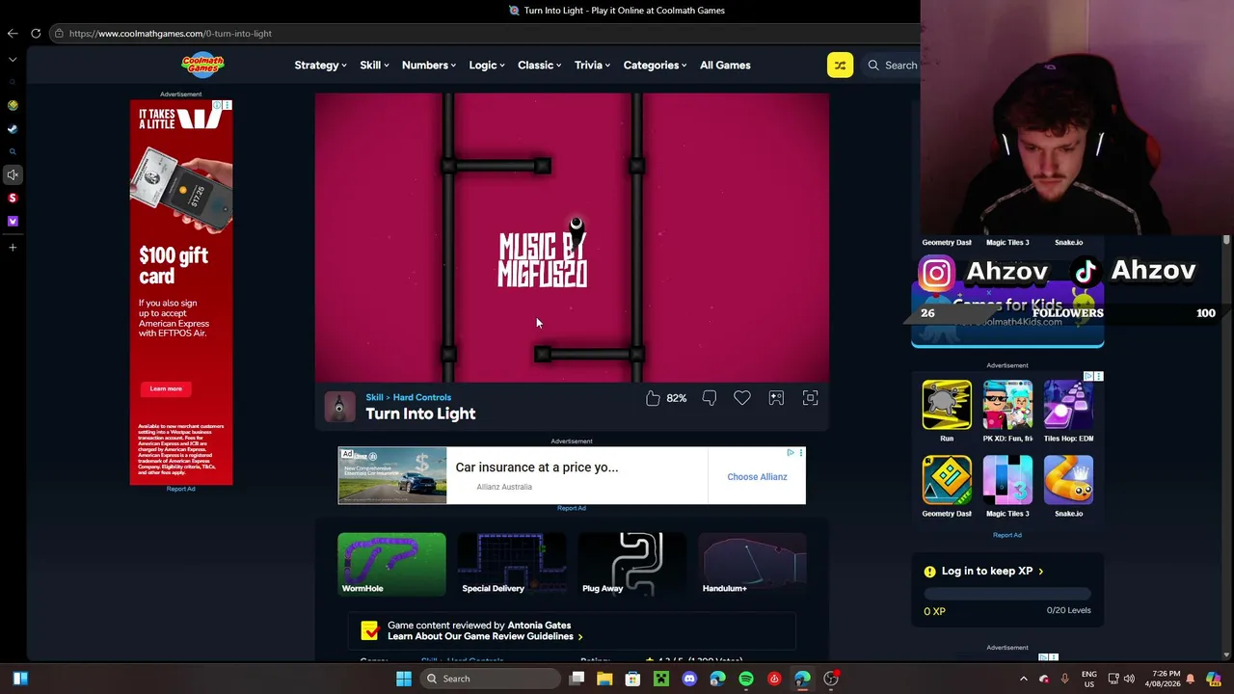Open the Skill menu dropdown
1234x694 pixels.
pyautogui.click(x=374, y=66)
